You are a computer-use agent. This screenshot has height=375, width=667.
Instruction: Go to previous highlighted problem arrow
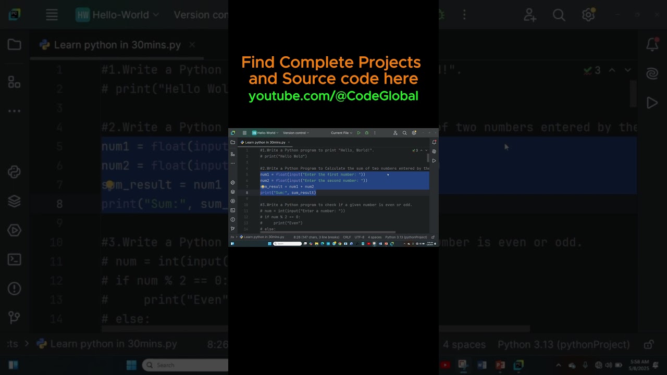tap(422, 151)
